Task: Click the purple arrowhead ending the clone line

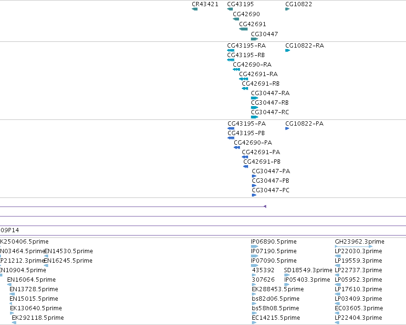Action: [265, 207]
